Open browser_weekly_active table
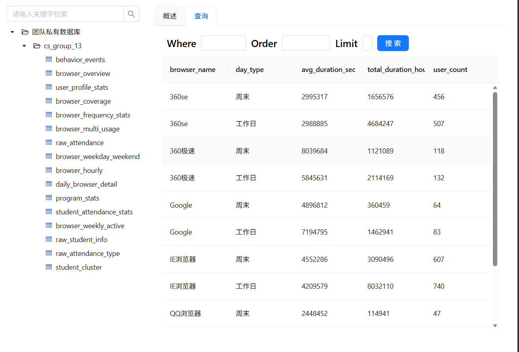The image size is (519, 352). (90, 226)
